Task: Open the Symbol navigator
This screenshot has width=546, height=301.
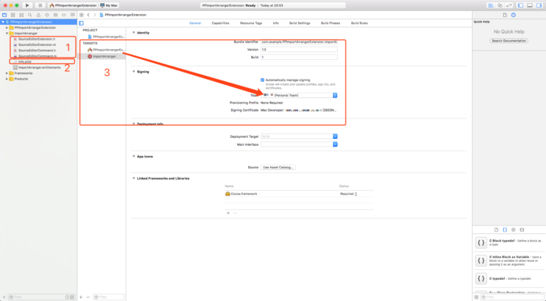Action: [21, 15]
